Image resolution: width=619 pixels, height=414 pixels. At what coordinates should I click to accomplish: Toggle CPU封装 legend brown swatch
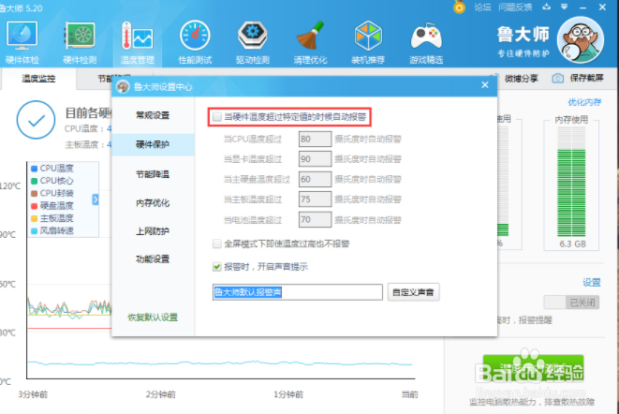[x=34, y=193]
